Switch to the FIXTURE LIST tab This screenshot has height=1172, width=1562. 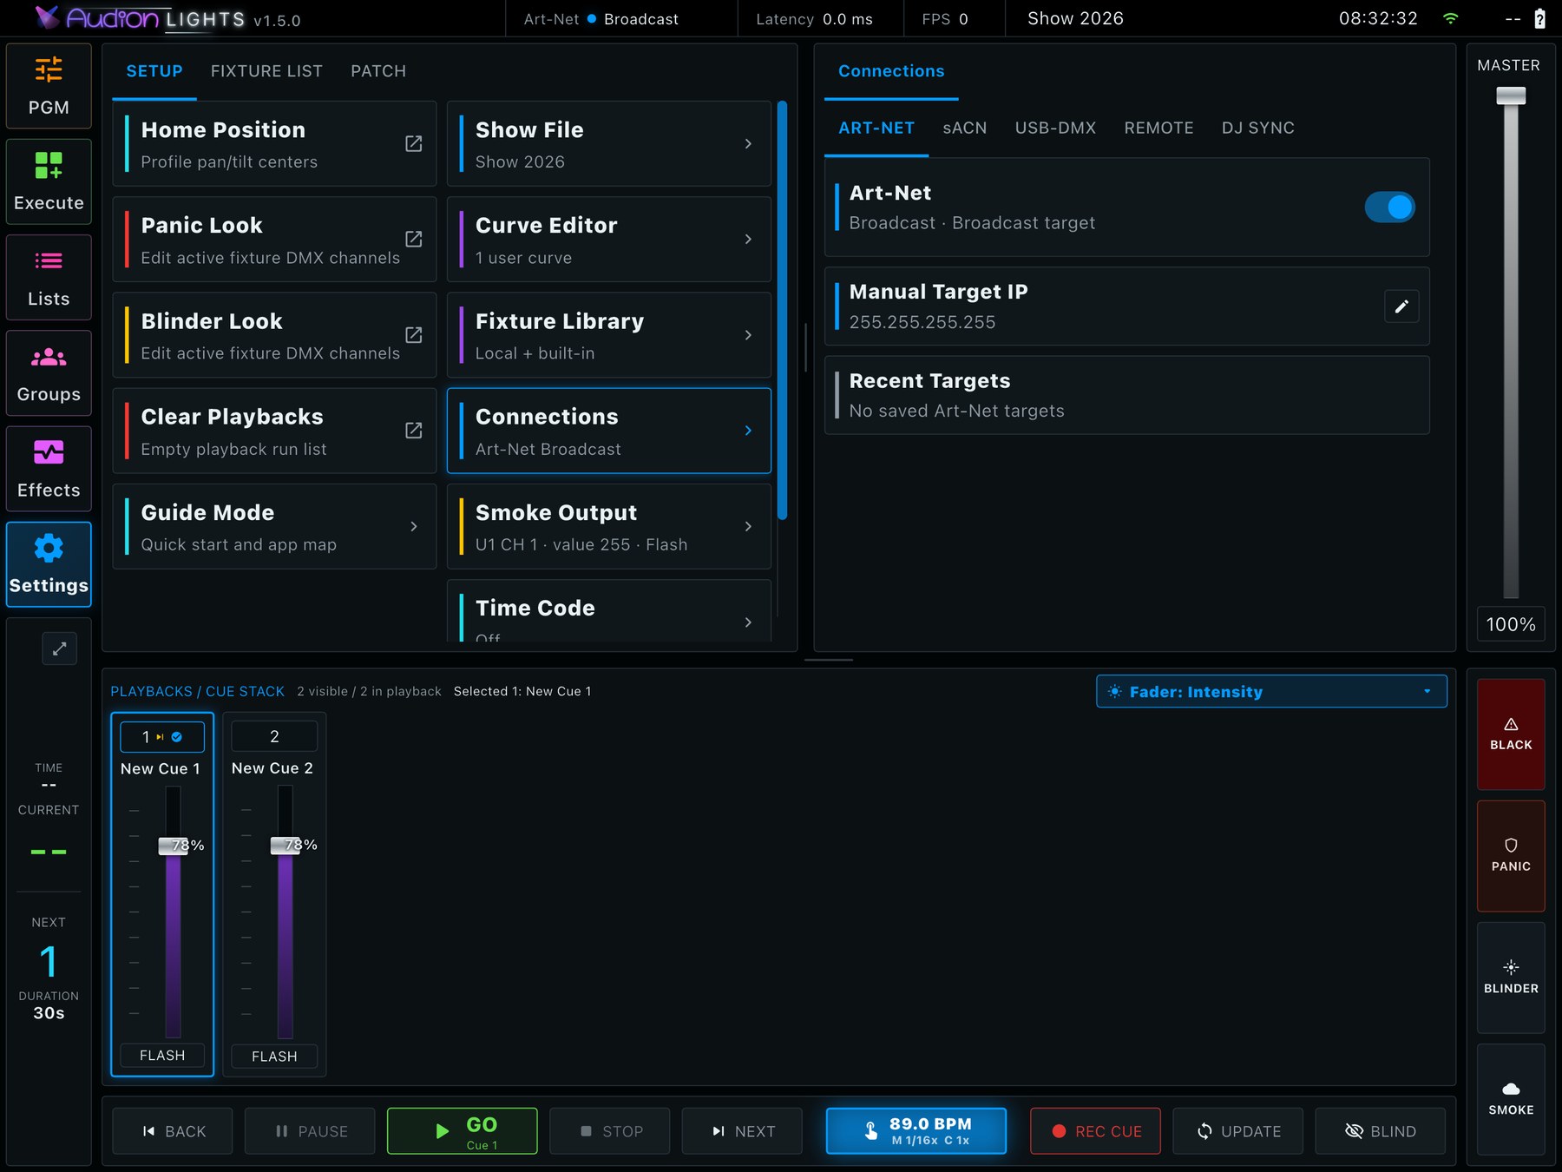pos(266,71)
